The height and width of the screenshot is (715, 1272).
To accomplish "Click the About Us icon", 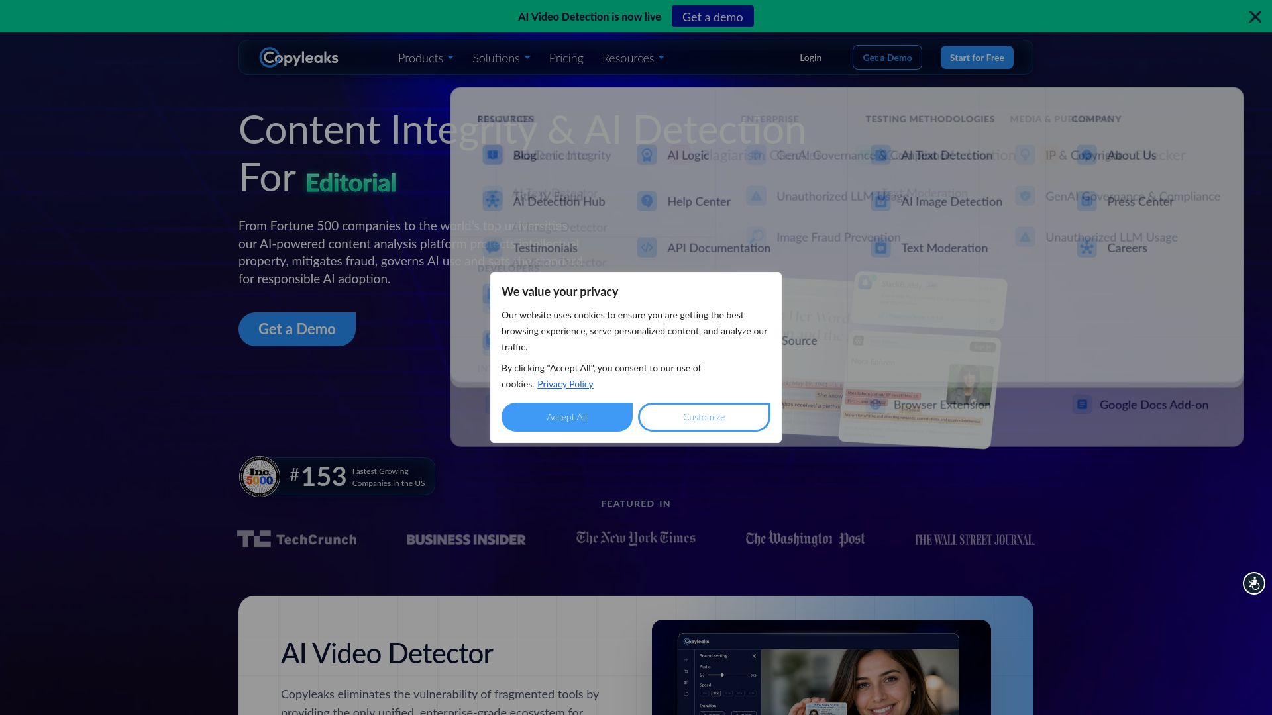I will 1086,155.
